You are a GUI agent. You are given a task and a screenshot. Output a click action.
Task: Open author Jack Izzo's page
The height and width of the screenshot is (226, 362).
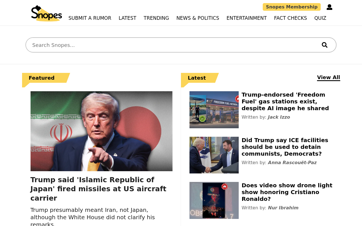[x=279, y=117]
